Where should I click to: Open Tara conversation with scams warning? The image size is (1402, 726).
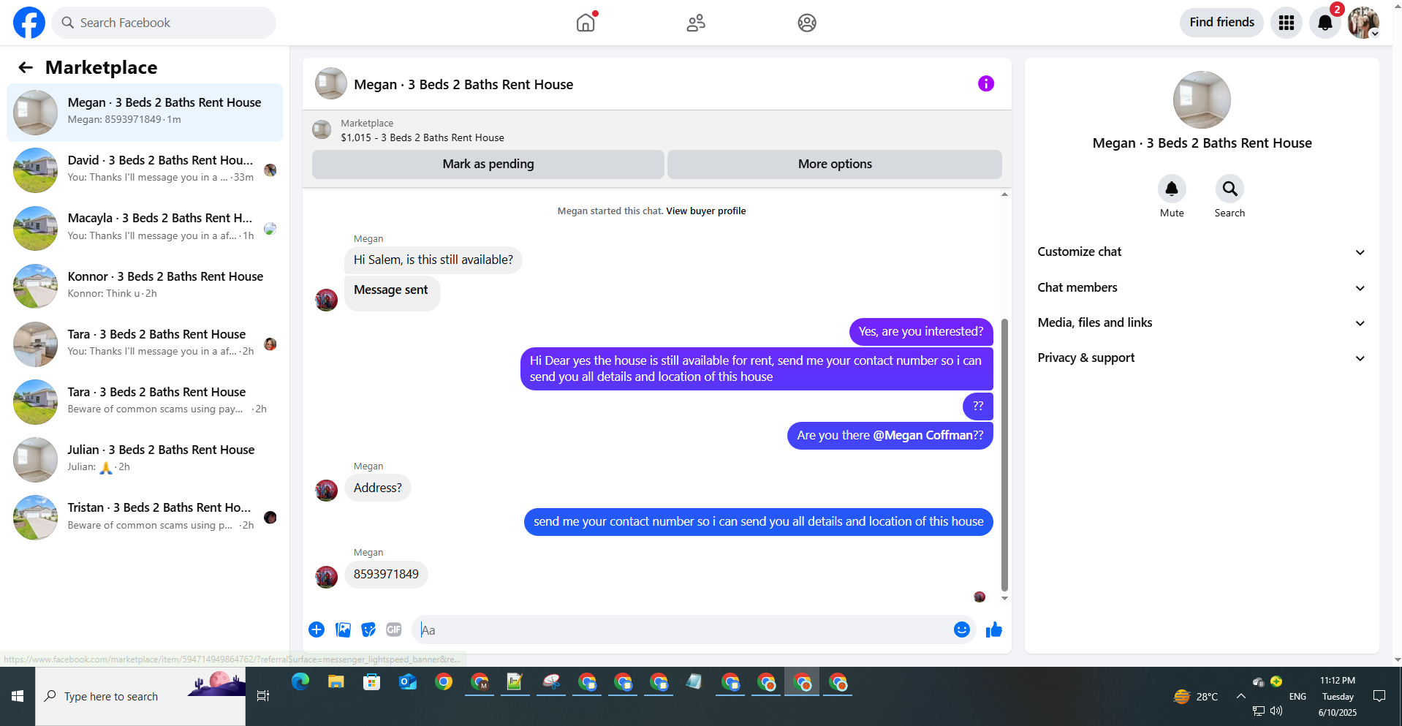coord(145,401)
